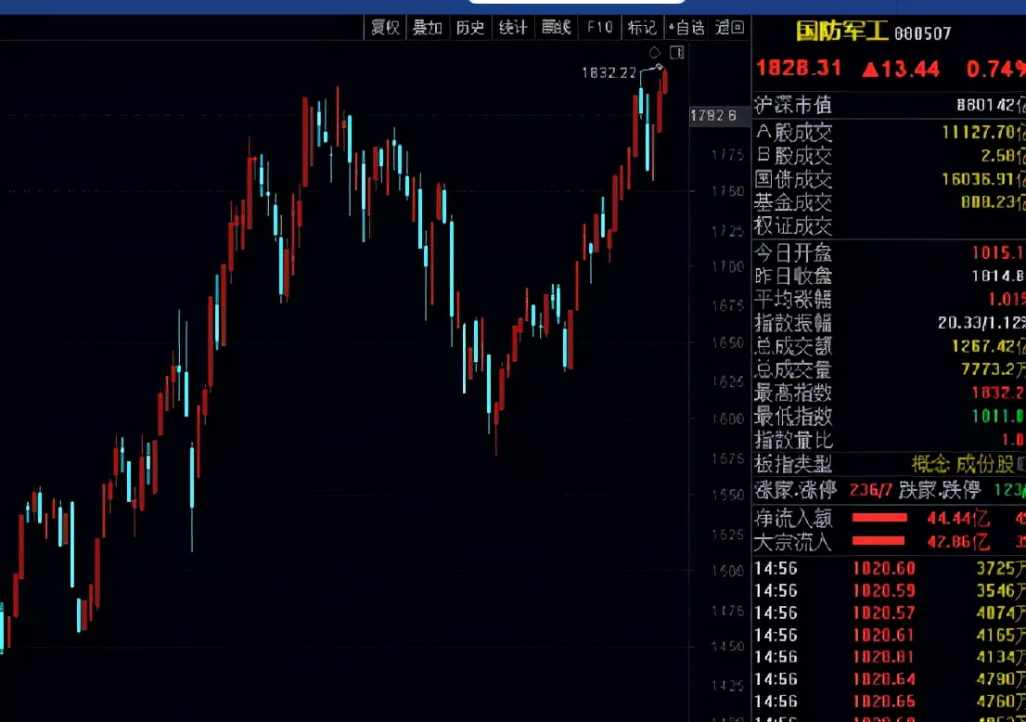Click the 总成交量 row label
This screenshot has width=1026, height=722.
tap(793, 370)
